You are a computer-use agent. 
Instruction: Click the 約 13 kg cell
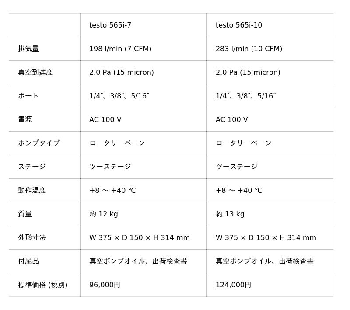(230, 214)
